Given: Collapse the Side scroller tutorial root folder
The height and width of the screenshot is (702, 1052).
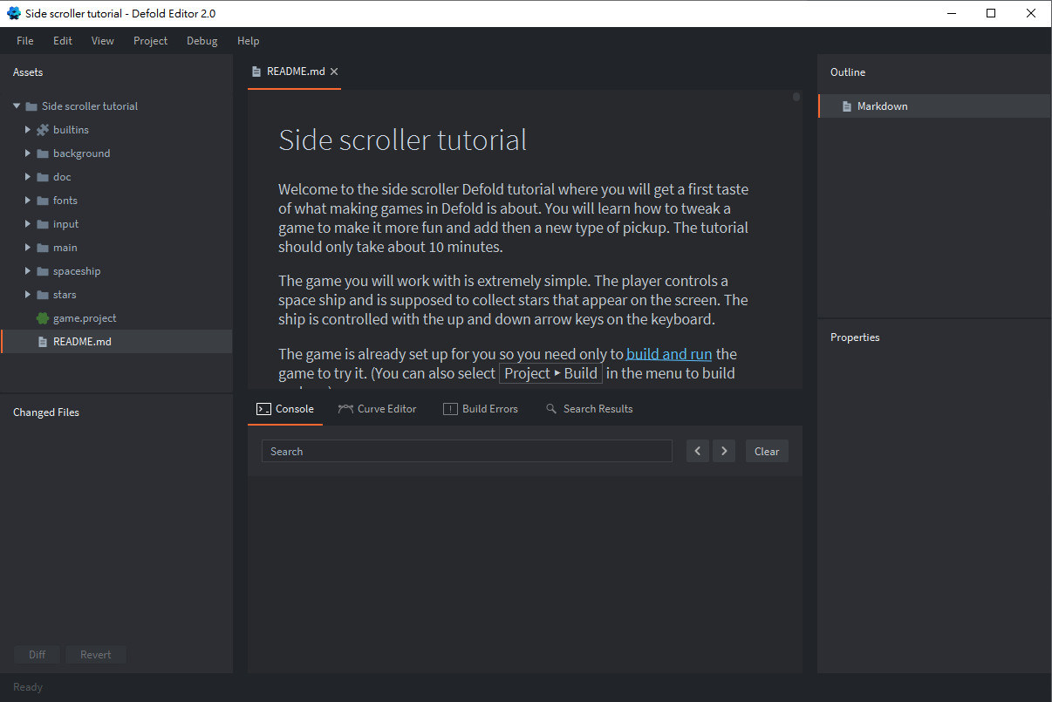Looking at the screenshot, I should pos(17,106).
